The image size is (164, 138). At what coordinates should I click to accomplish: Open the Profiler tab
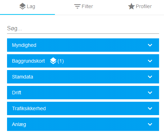tap(140, 6)
